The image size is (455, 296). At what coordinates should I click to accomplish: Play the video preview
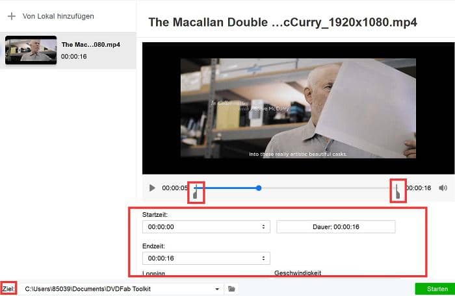tap(152, 188)
